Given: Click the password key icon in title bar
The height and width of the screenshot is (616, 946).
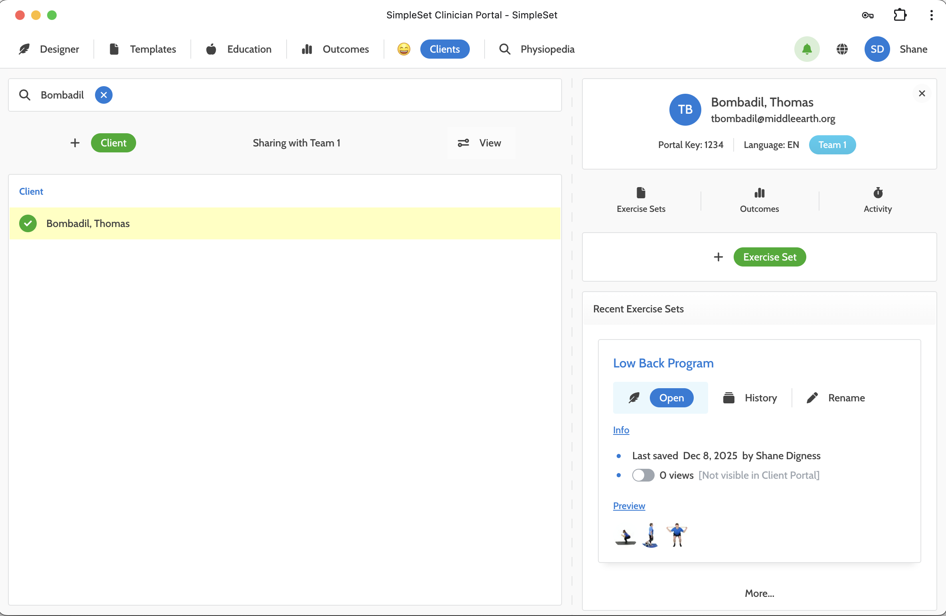Looking at the screenshot, I should coord(868,16).
